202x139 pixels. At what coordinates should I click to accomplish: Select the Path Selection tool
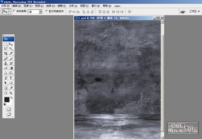(5, 83)
